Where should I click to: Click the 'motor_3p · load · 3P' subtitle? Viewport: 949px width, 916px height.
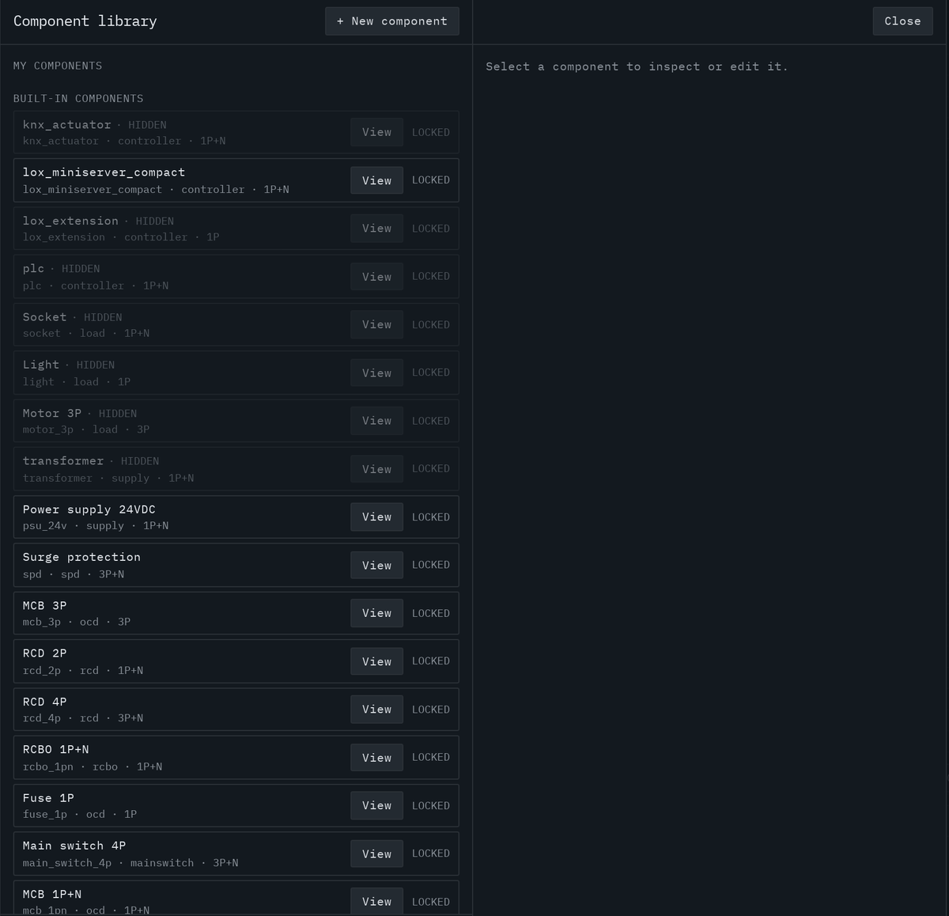85,430
